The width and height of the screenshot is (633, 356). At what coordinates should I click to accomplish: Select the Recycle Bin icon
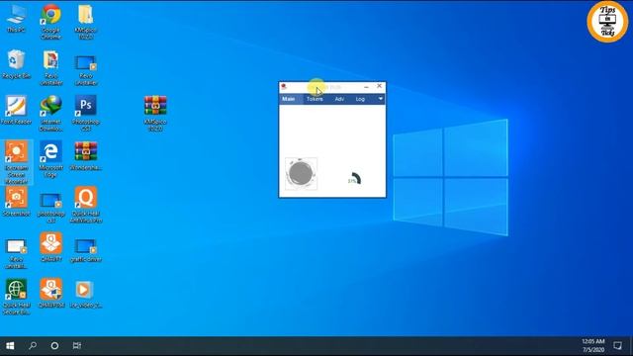(x=16, y=64)
